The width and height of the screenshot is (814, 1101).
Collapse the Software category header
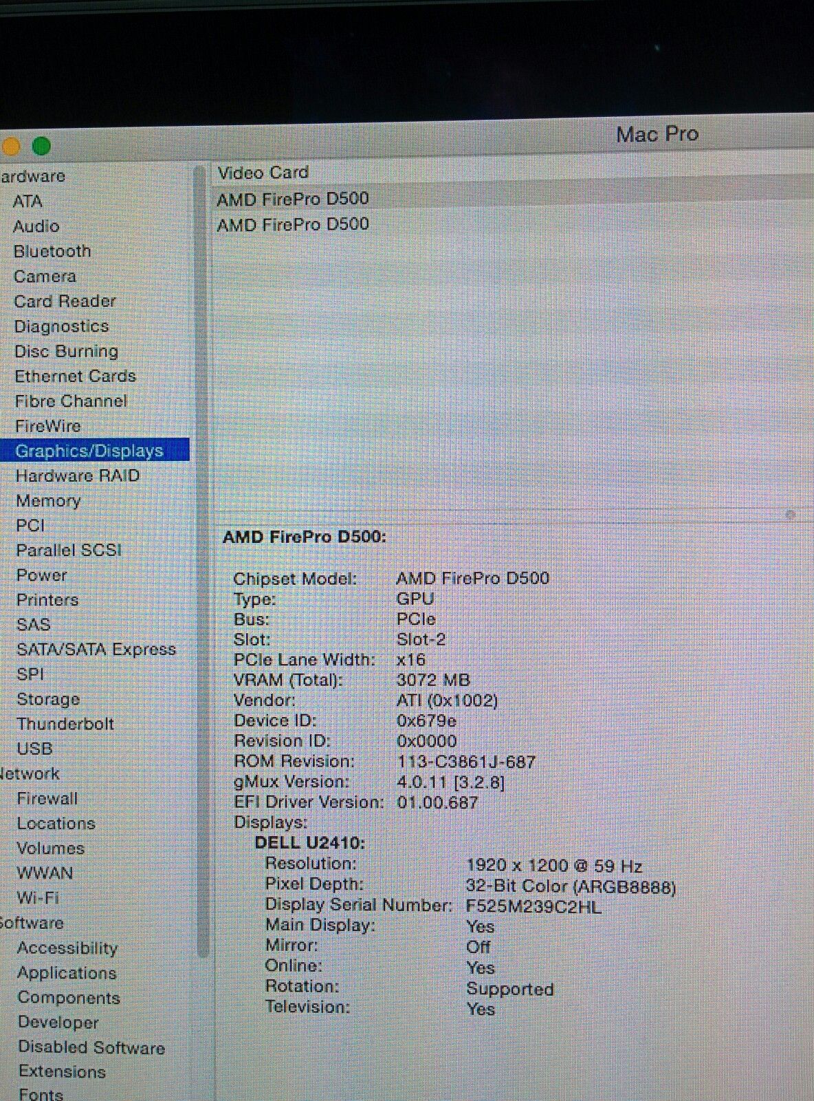coord(32,923)
